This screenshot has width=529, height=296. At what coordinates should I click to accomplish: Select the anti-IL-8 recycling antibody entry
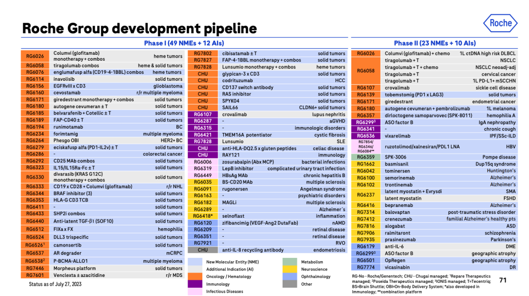[253, 250]
